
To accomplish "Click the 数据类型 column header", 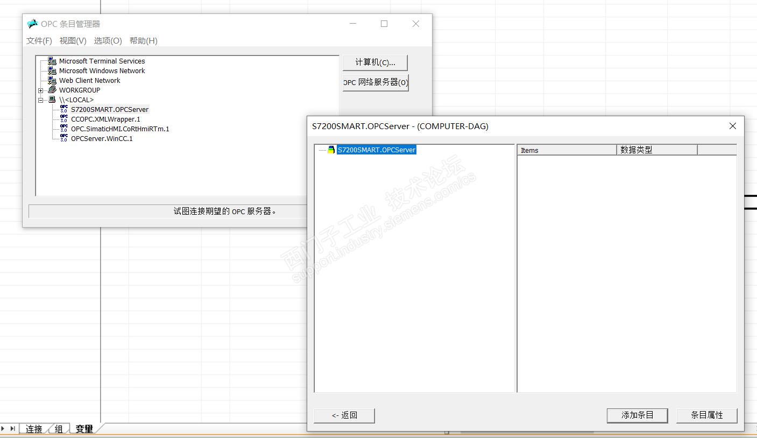I will (657, 150).
